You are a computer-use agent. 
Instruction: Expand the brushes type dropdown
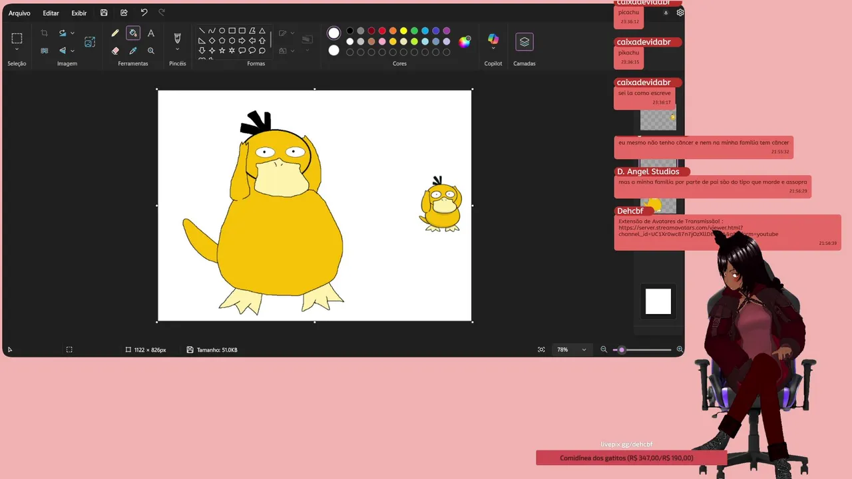tap(177, 50)
